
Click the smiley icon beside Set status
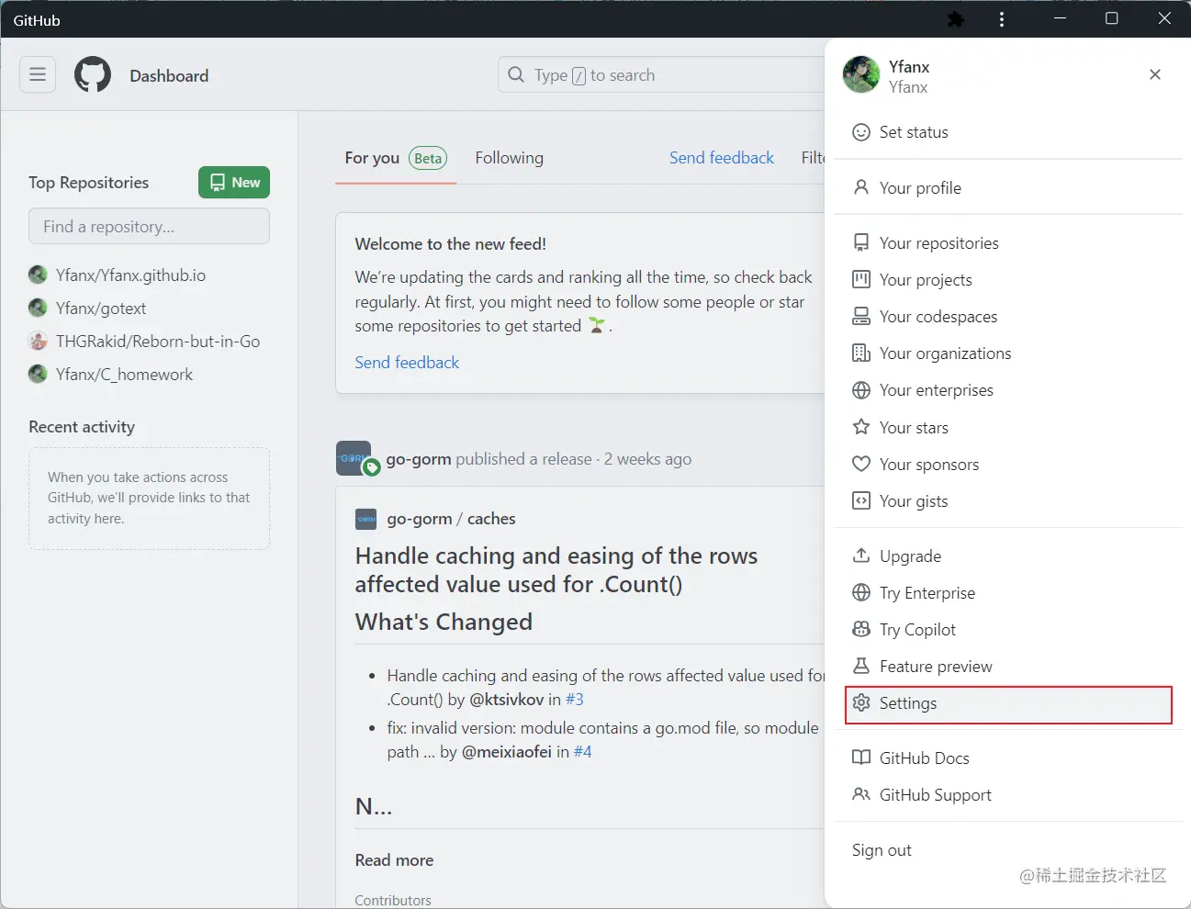tap(861, 132)
